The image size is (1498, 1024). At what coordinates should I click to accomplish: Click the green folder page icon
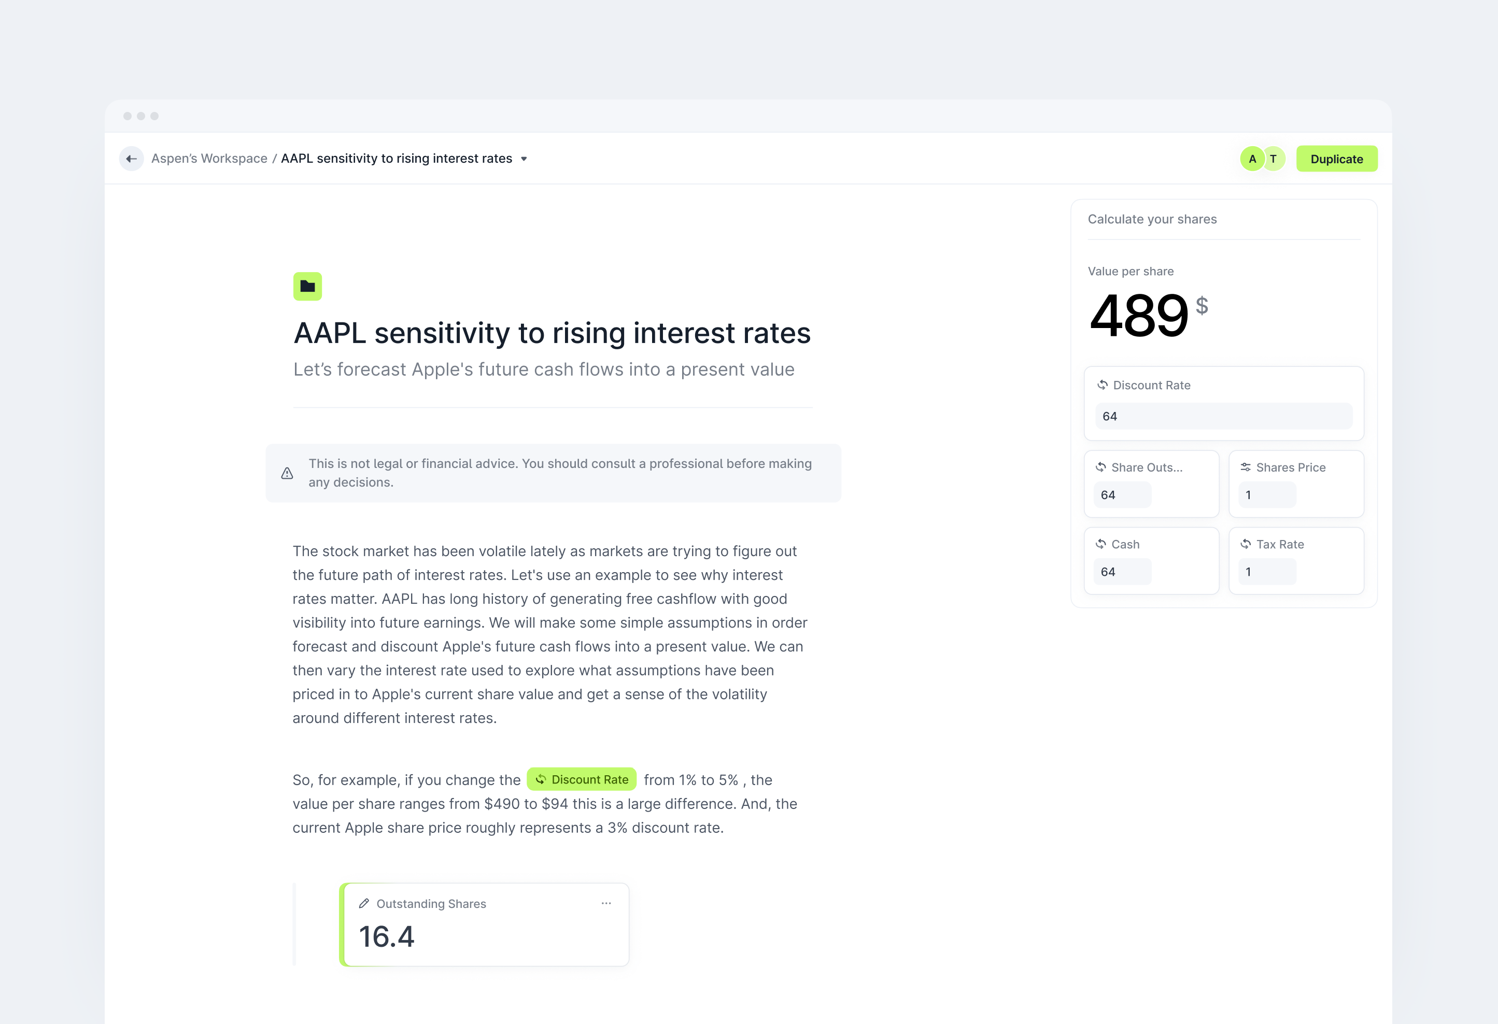[x=307, y=286]
